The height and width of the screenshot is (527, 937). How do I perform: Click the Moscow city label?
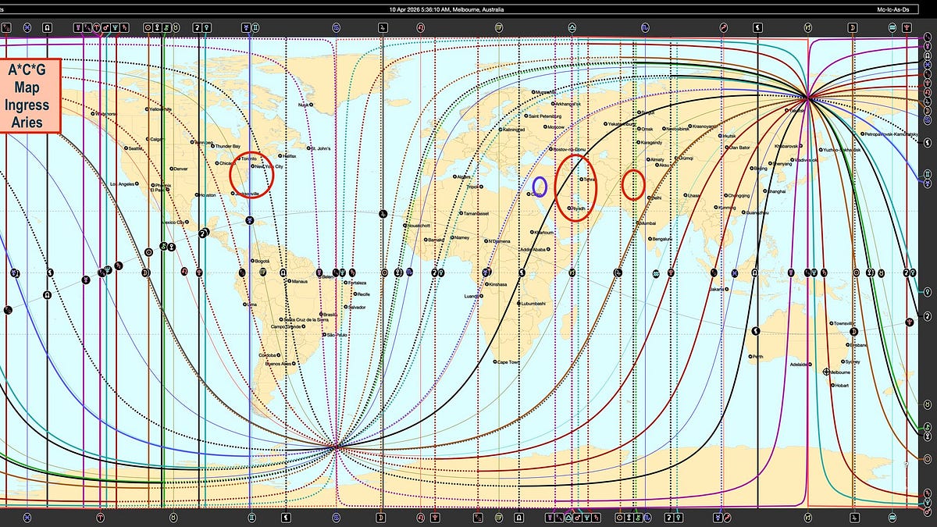click(556, 126)
